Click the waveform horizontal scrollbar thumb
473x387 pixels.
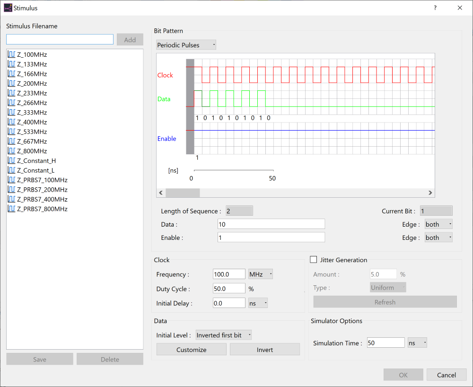[183, 193]
